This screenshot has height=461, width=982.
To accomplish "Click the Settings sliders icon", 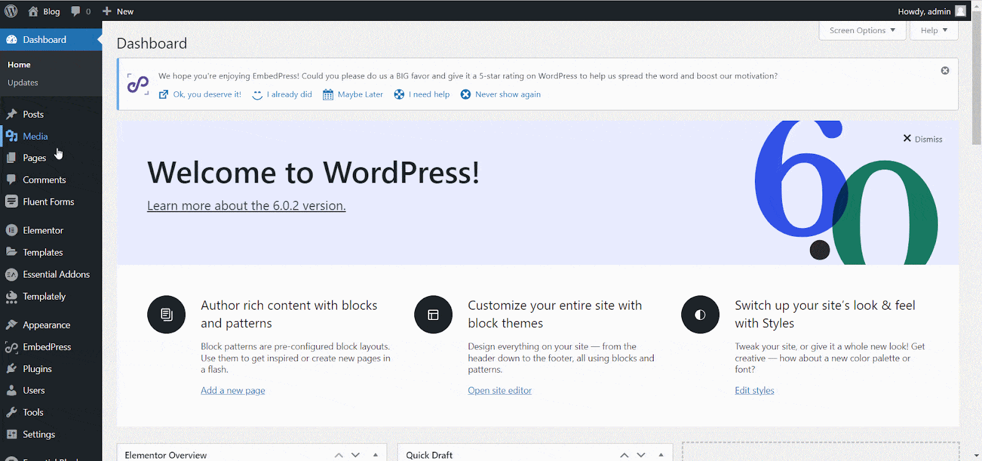I will [12, 435].
